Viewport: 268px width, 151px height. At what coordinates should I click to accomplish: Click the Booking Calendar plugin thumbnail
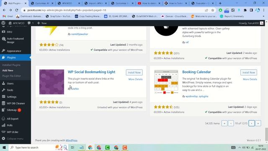166,82
